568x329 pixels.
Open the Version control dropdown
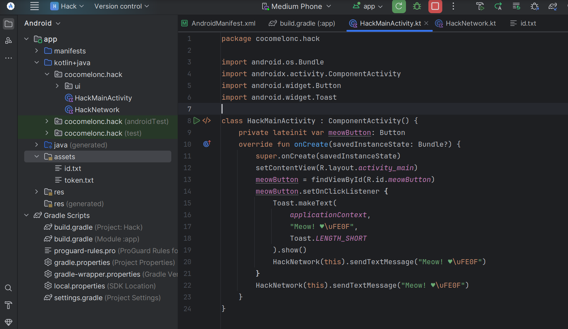pos(121,6)
